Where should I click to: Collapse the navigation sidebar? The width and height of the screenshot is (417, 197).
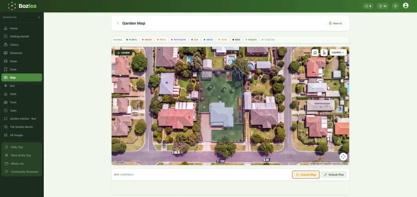[39, 17]
